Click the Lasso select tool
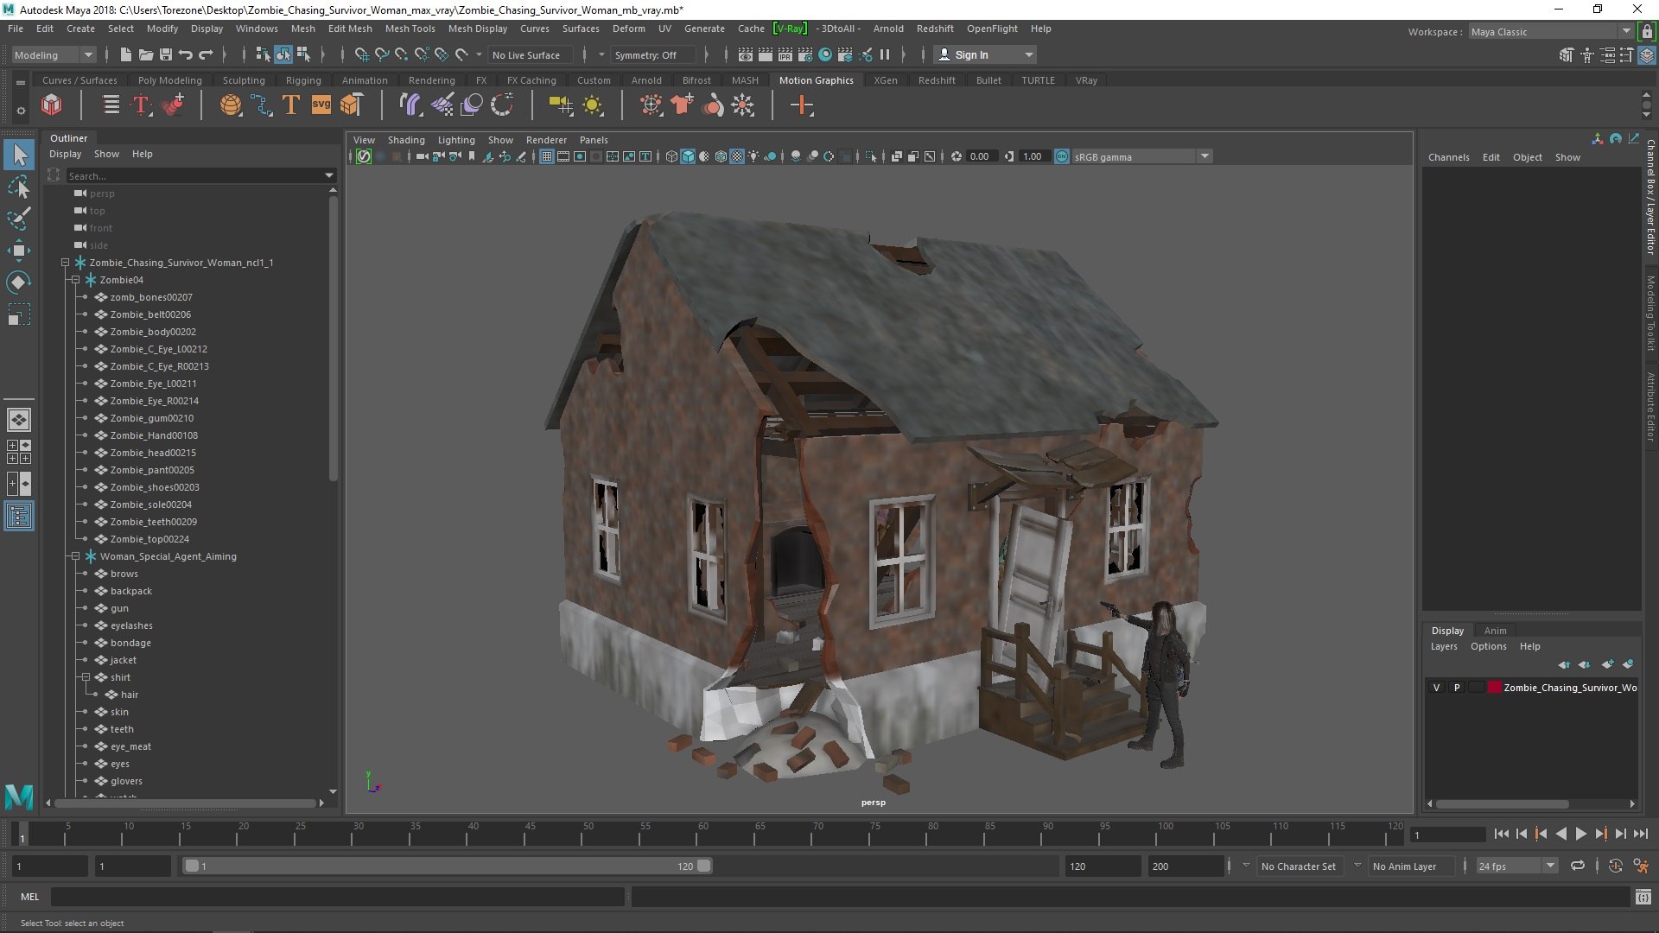This screenshot has height=933, width=1659. (x=18, y=187)
